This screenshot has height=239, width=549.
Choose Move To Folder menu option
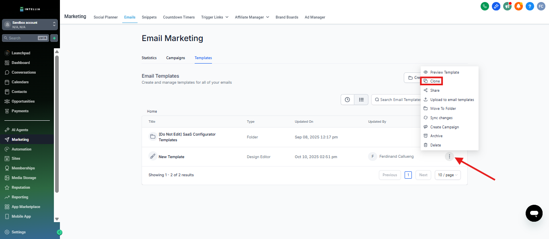[443, 109]
